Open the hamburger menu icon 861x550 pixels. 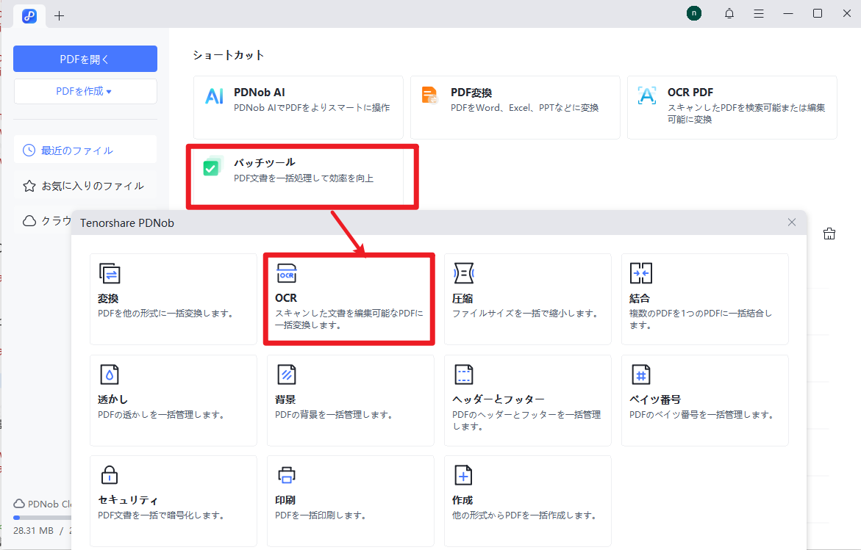pyautogui.click(x=759, y=14)
